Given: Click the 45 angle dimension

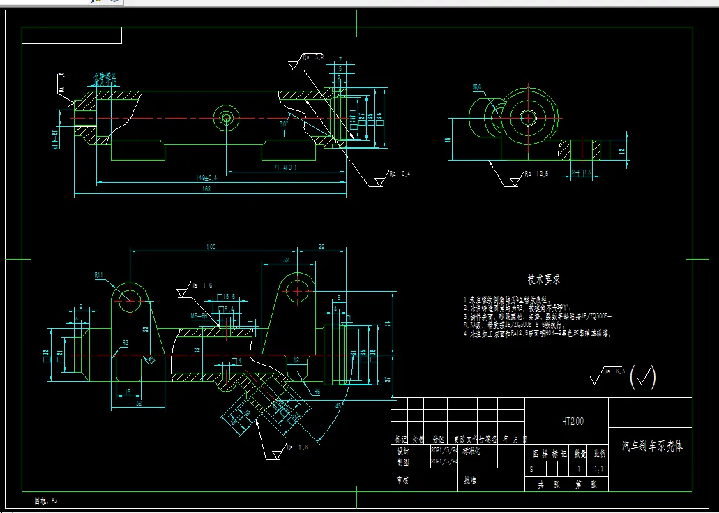Looking at the screenshot, I should [338, 406].
